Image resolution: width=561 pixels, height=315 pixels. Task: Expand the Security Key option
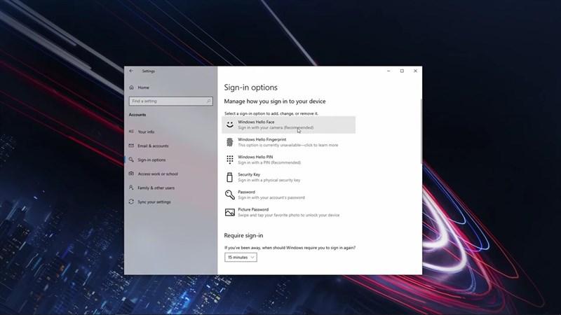289,177
